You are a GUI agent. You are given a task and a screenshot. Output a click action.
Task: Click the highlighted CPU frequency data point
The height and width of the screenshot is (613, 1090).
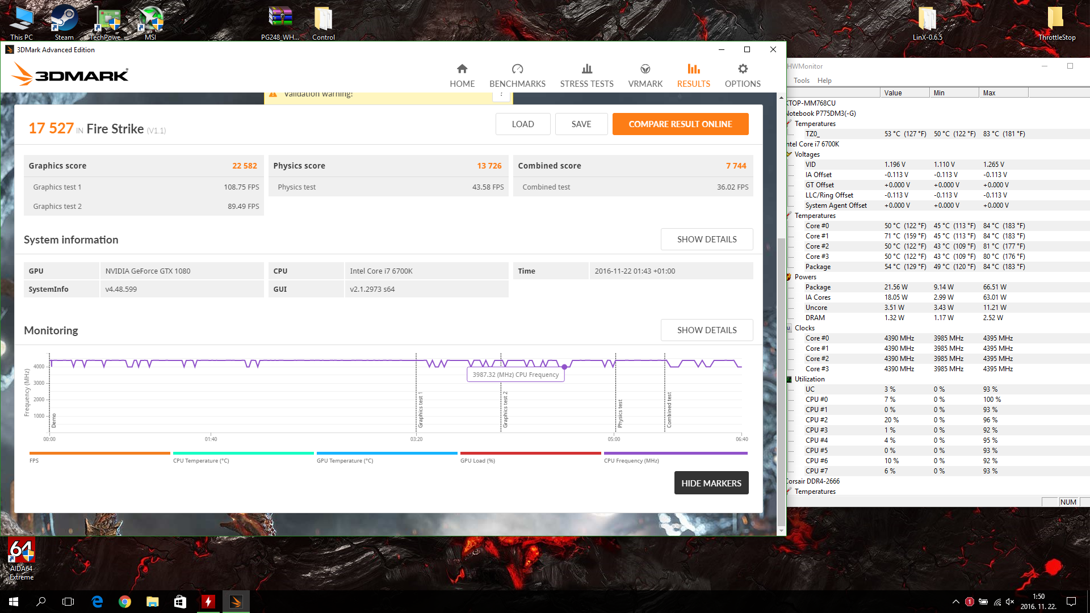(x=564, y=367)
